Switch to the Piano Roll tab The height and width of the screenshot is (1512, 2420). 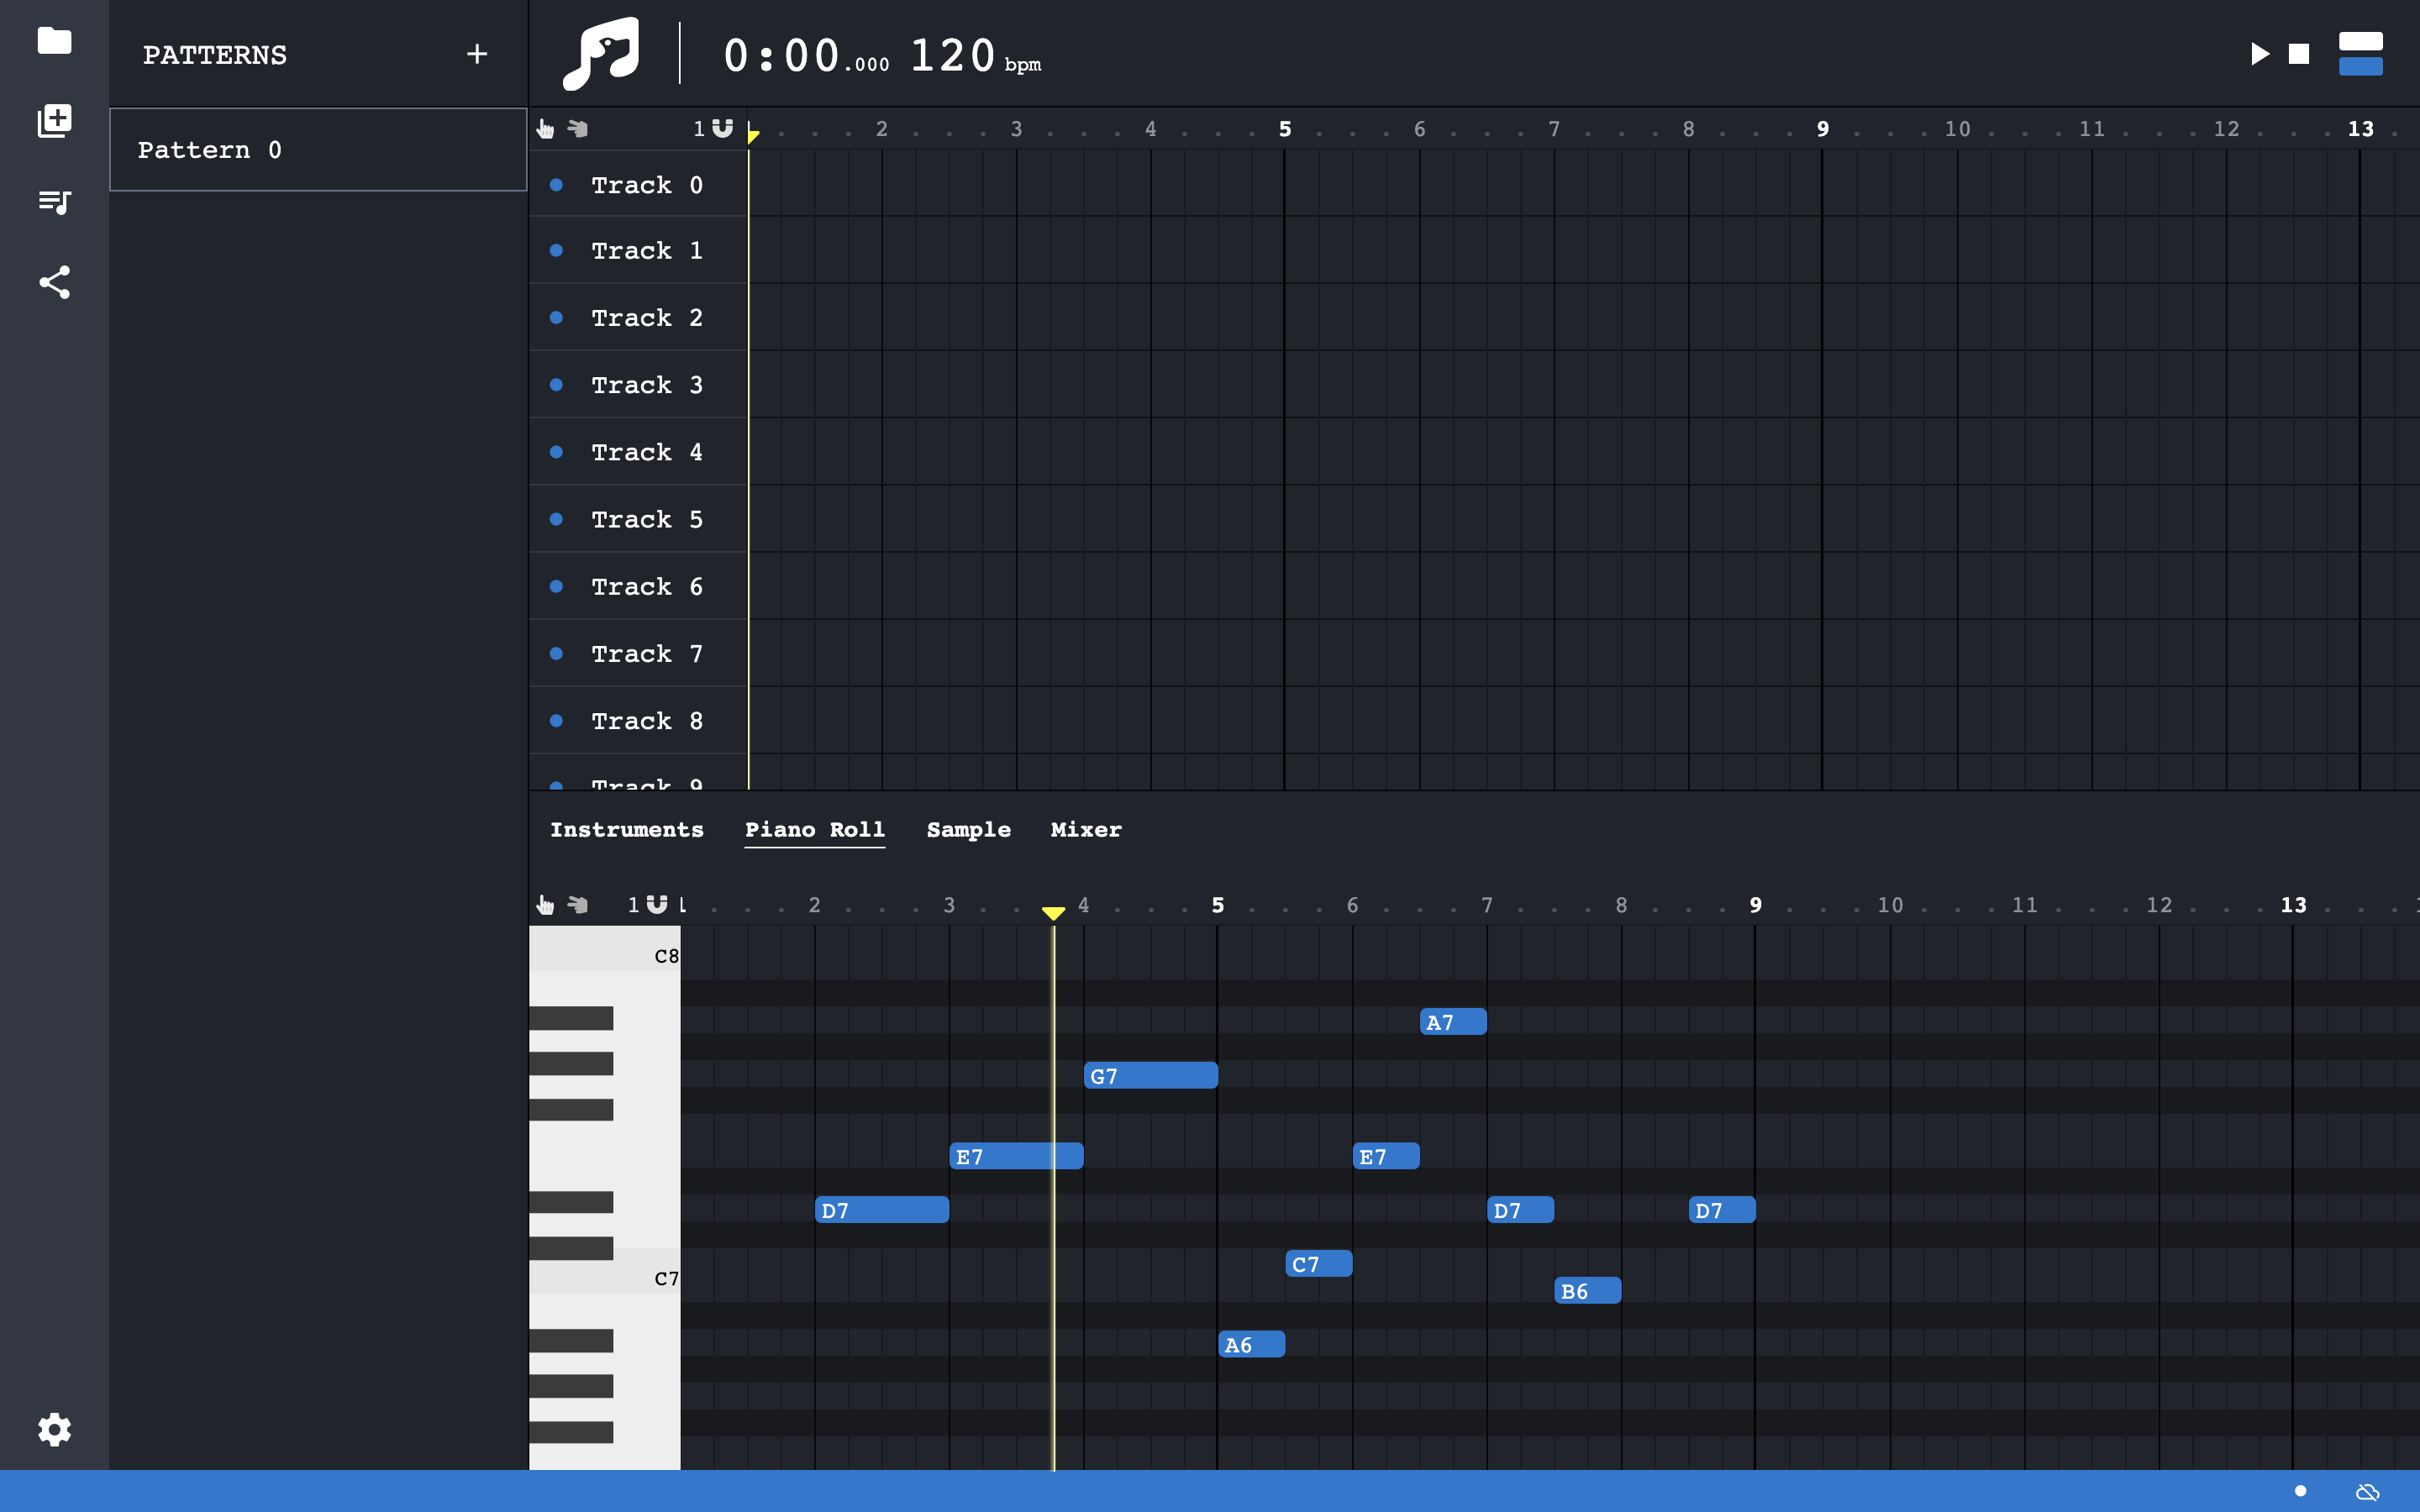(x=815, y=830)
